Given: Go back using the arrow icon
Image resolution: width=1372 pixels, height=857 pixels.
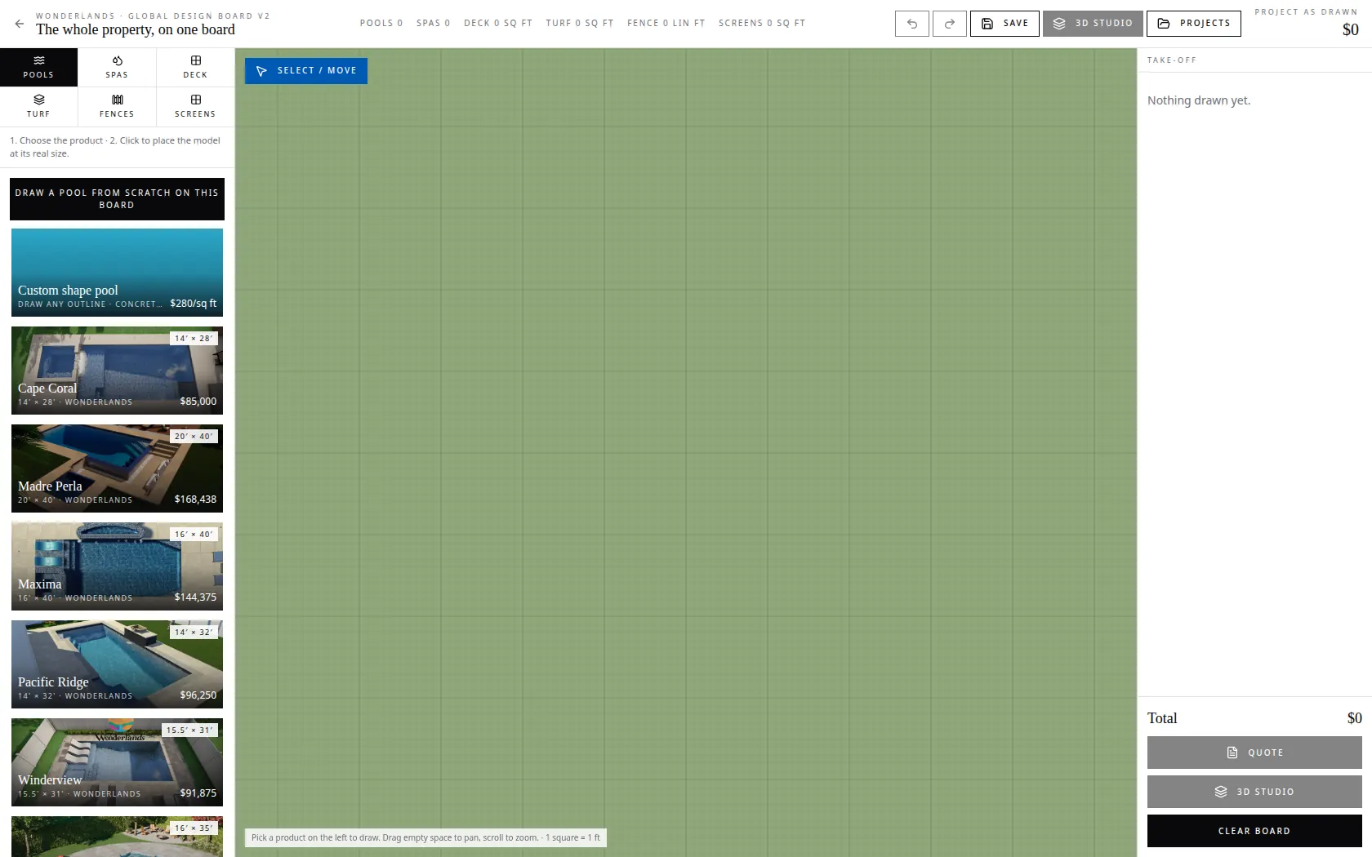Looking at the screenshot, I should 20,24.
